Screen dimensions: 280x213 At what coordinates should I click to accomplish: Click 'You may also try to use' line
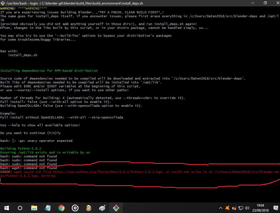point(86,36)
